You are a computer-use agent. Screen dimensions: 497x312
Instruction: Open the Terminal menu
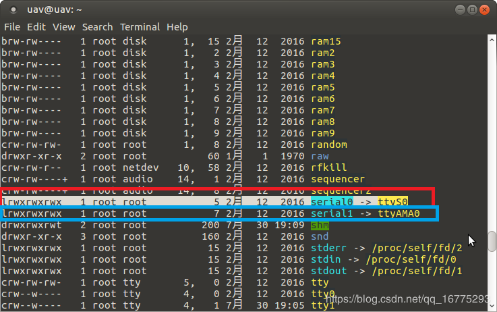pos(140,27)
